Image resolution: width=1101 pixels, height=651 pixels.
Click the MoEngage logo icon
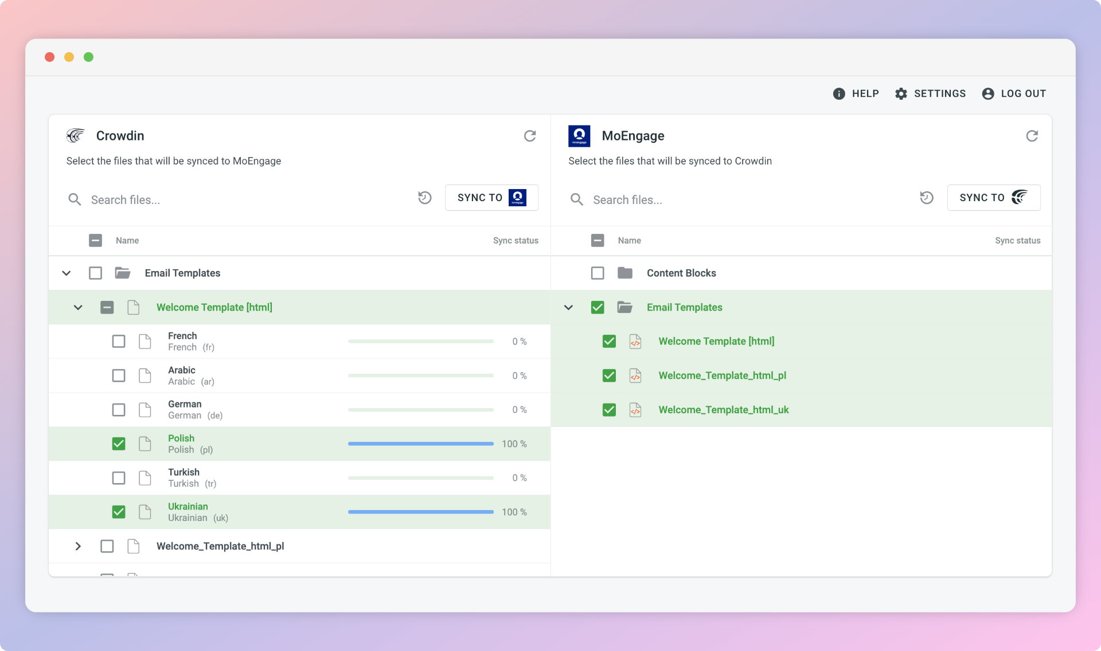click(x=579, y=136)
